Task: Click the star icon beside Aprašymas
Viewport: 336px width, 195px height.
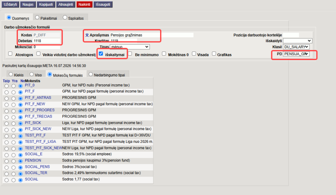Action: [87, 35]
